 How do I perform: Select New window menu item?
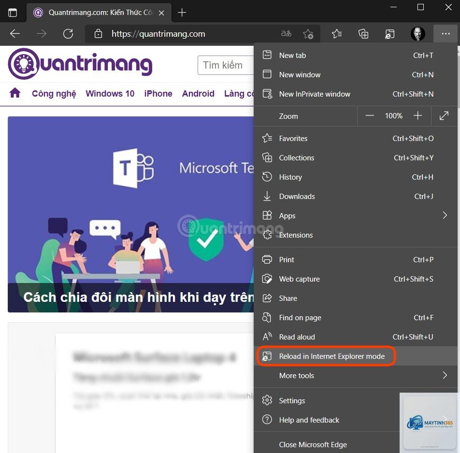coord(355,75)
